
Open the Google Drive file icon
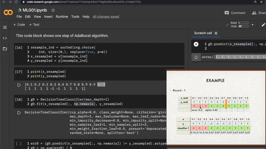pos(20,10)
